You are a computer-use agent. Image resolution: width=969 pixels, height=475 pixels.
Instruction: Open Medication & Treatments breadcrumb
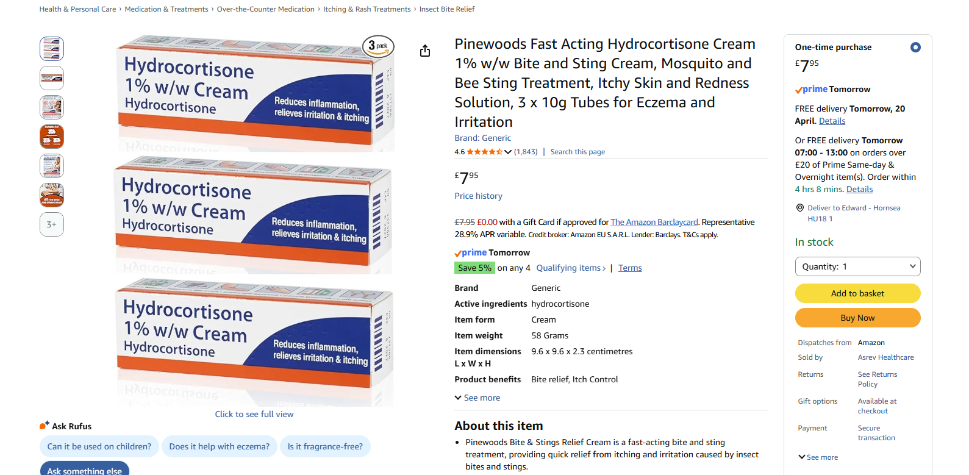pyautogui.click(x=166, y=9)
